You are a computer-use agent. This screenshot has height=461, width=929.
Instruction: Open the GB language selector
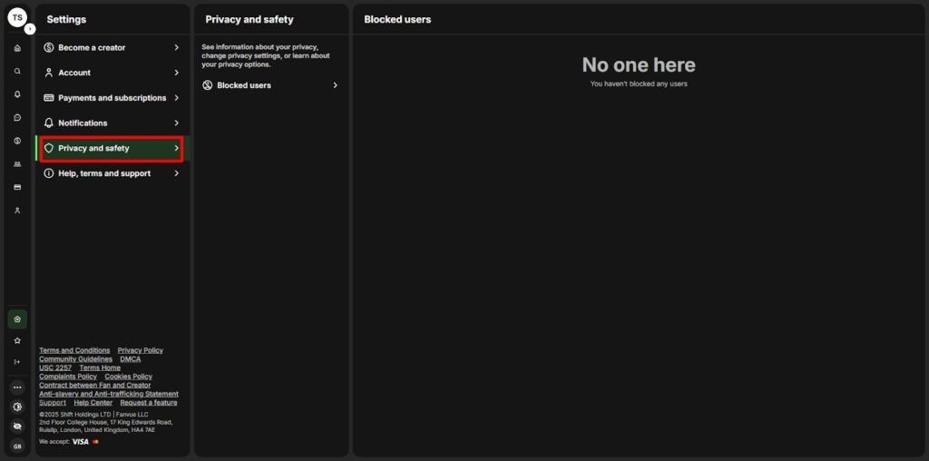click(x=17, y=446)
